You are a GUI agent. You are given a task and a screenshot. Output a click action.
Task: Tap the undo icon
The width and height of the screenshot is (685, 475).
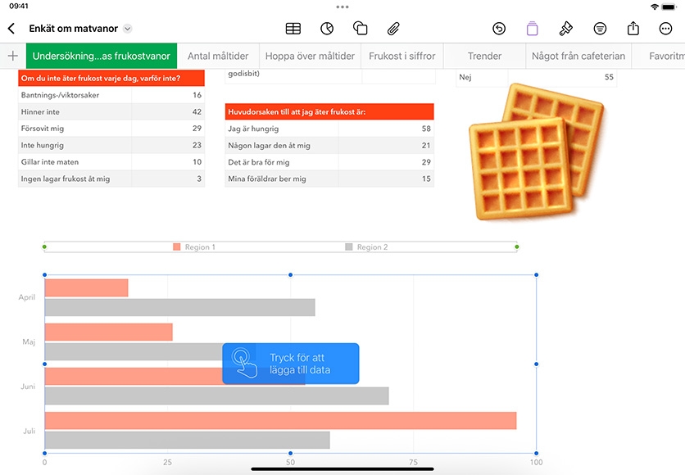[x=499, y=29]
